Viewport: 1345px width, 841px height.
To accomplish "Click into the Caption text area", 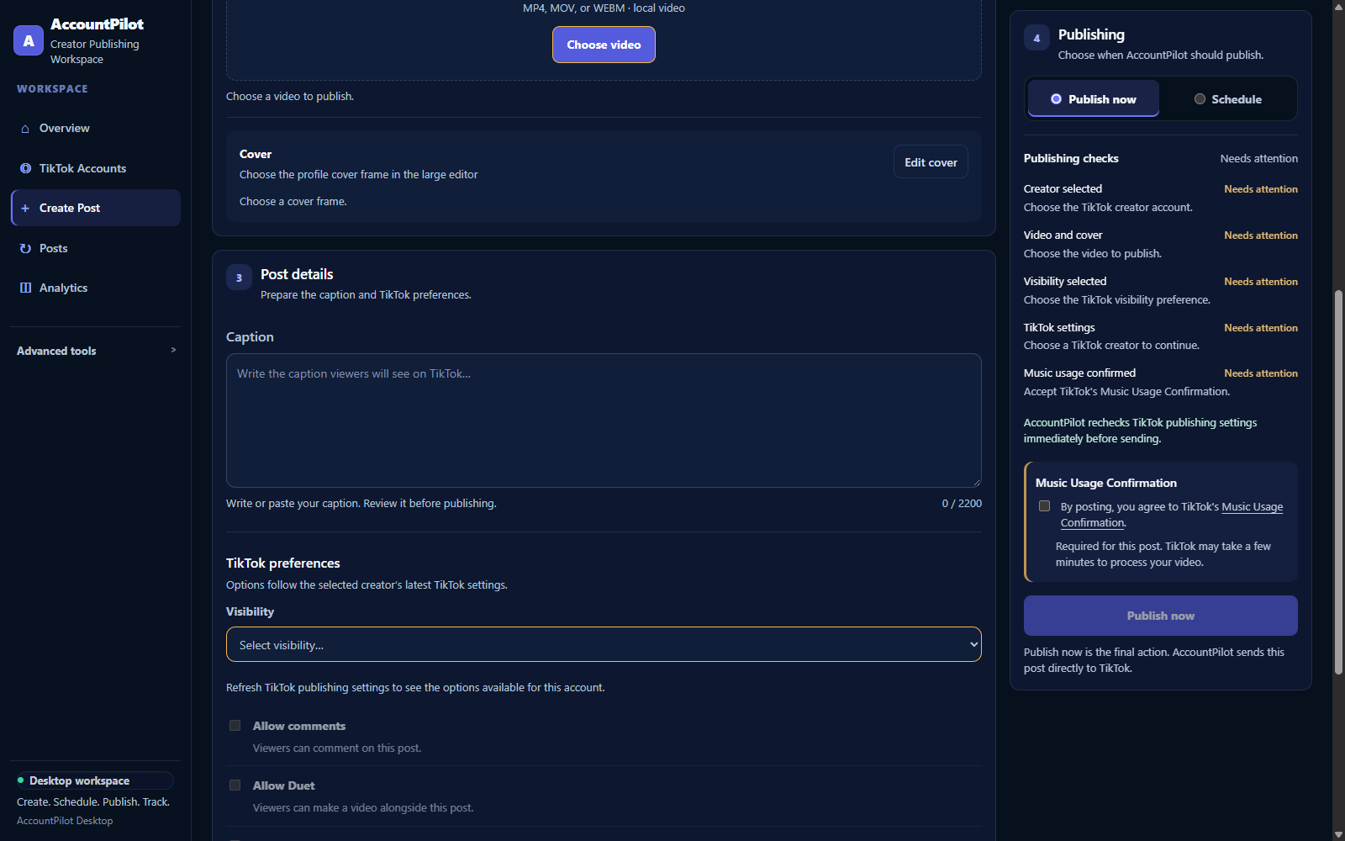I will [604, 420].
